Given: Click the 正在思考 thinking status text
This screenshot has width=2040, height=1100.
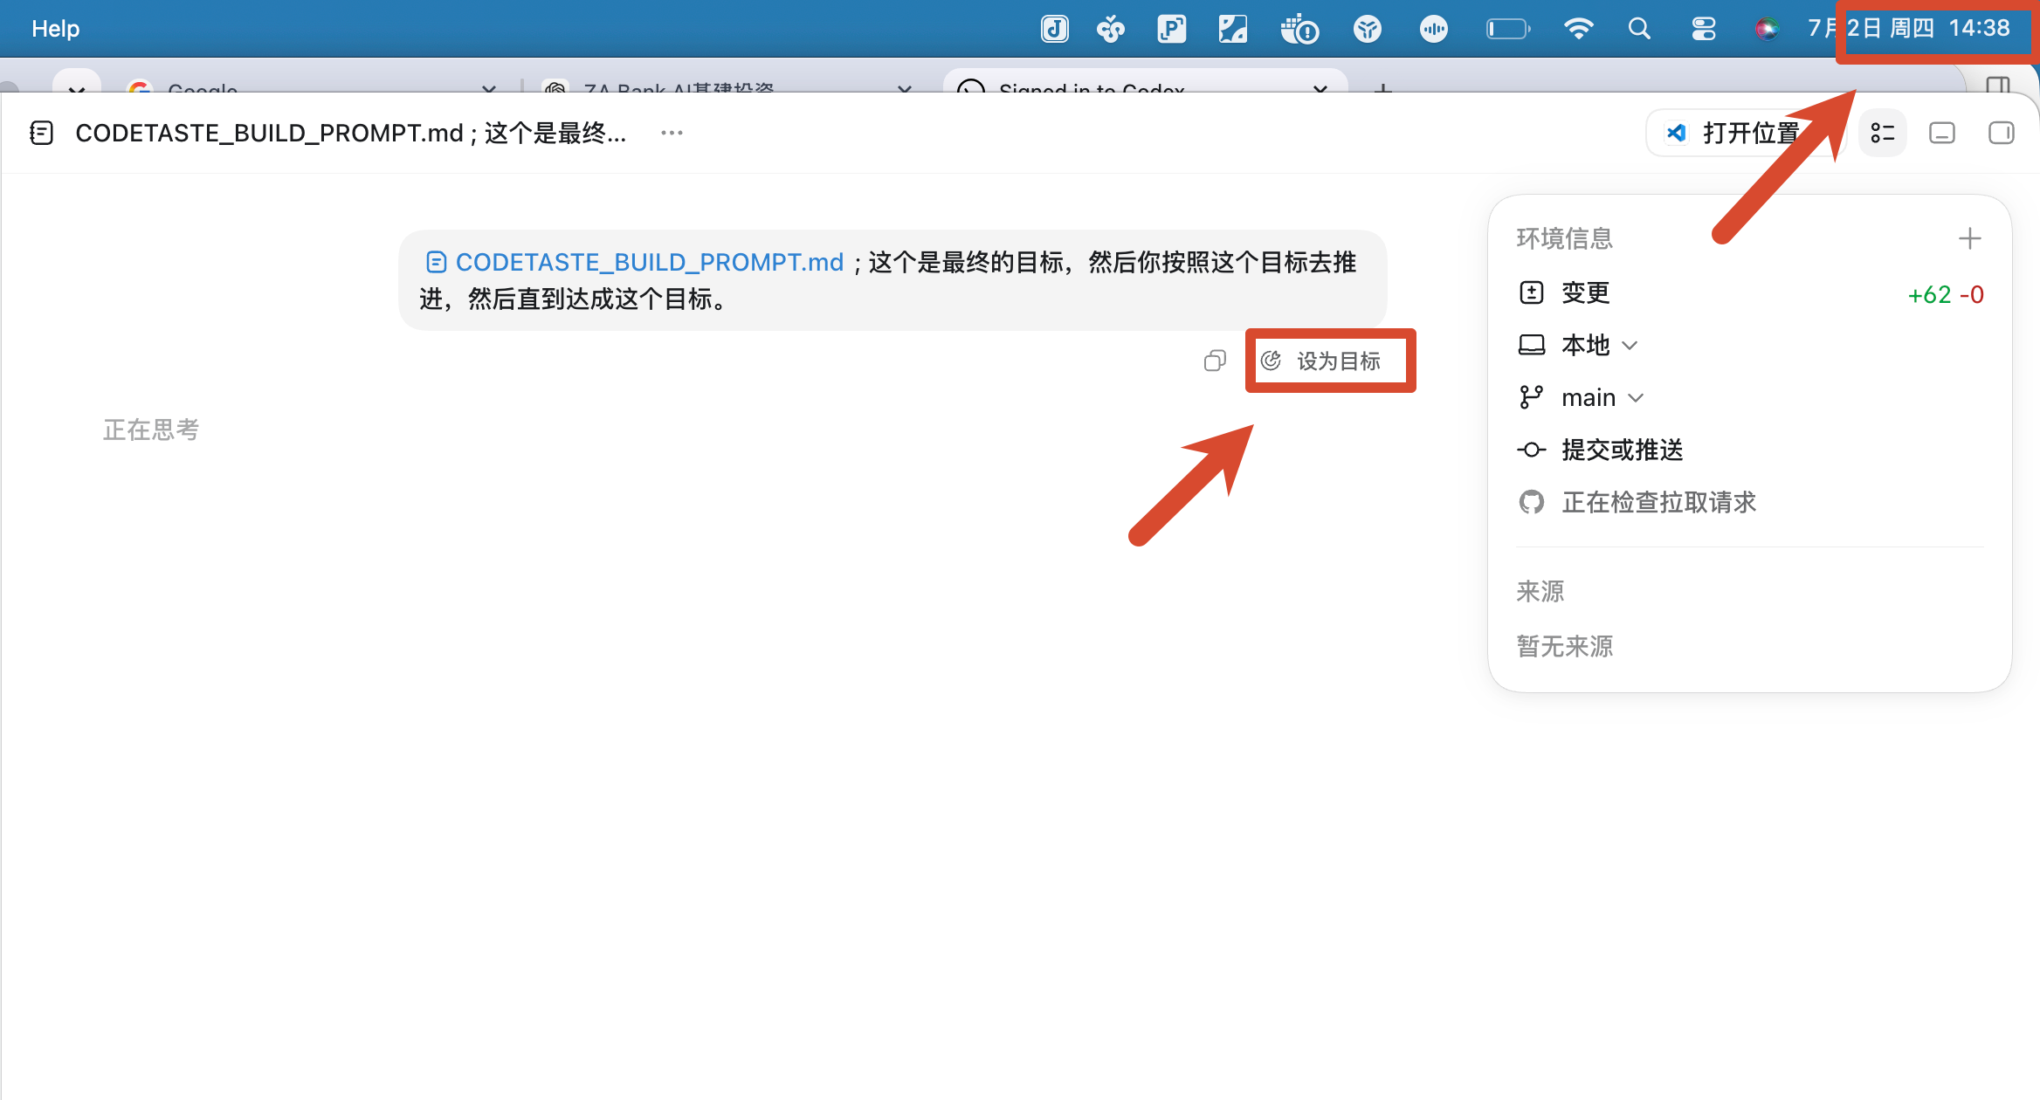Looking at the screenshot, I should pos(151,430).
